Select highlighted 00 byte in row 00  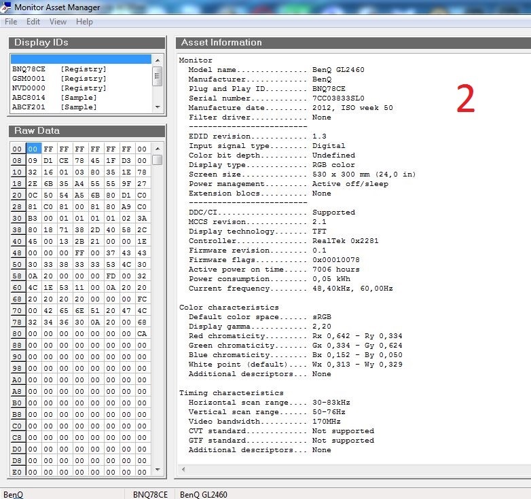(x=33, y=149)
